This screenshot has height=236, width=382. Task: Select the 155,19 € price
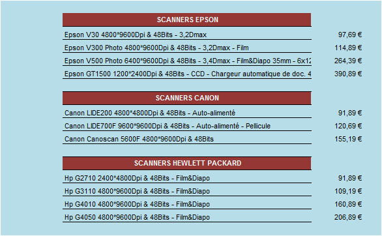pyautogui.click(x=348, y=139)
